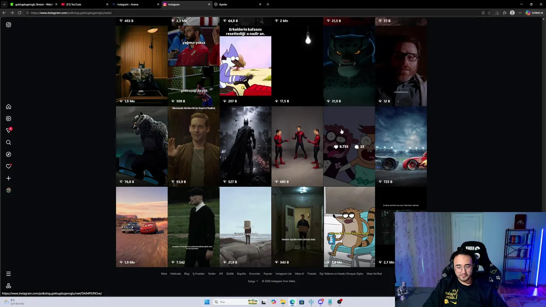The height and width of the screenshot is (307, 546).
Task: Open Messages with the red notification badge
Action: (9, 130)
